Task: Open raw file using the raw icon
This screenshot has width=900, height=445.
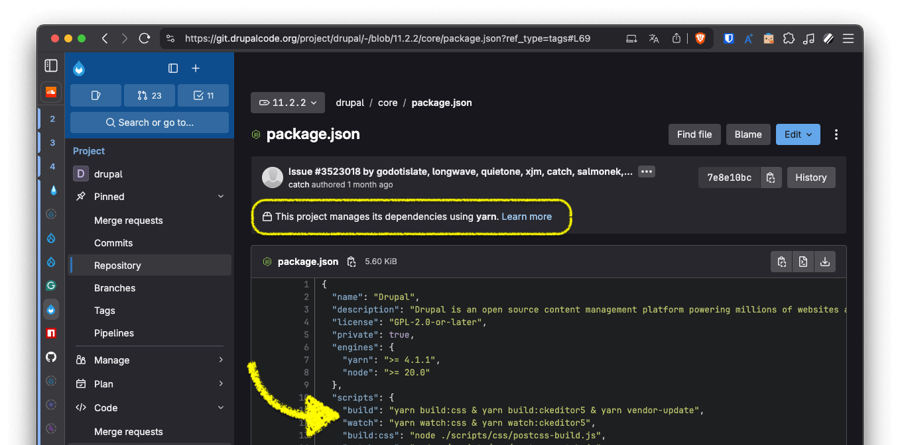Action: pyautogui.click(x=803, y=261)
